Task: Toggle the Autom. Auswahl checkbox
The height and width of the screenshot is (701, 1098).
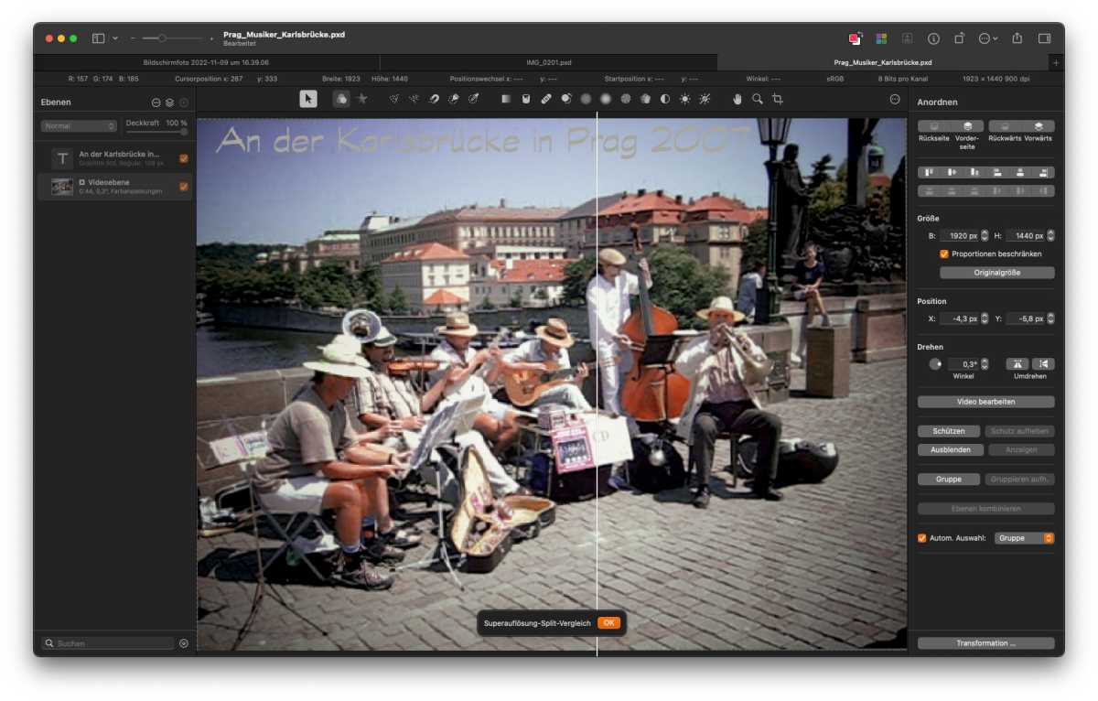Action: pyautogui.click(x=923, y=538)
